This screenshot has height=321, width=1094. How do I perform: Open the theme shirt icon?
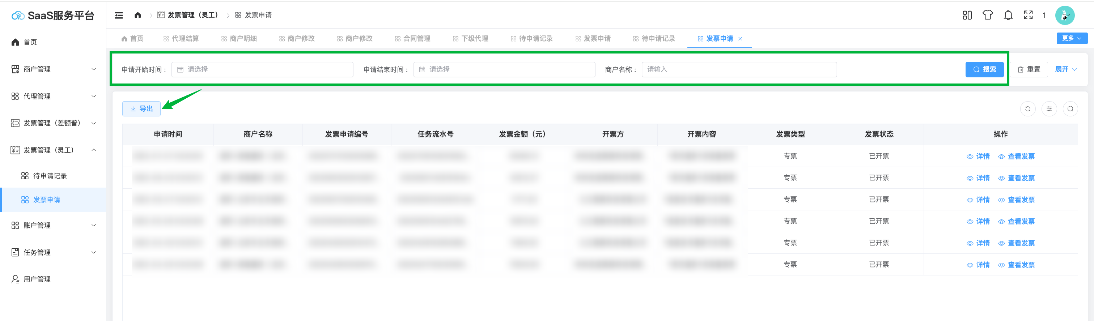click(987, 15)
